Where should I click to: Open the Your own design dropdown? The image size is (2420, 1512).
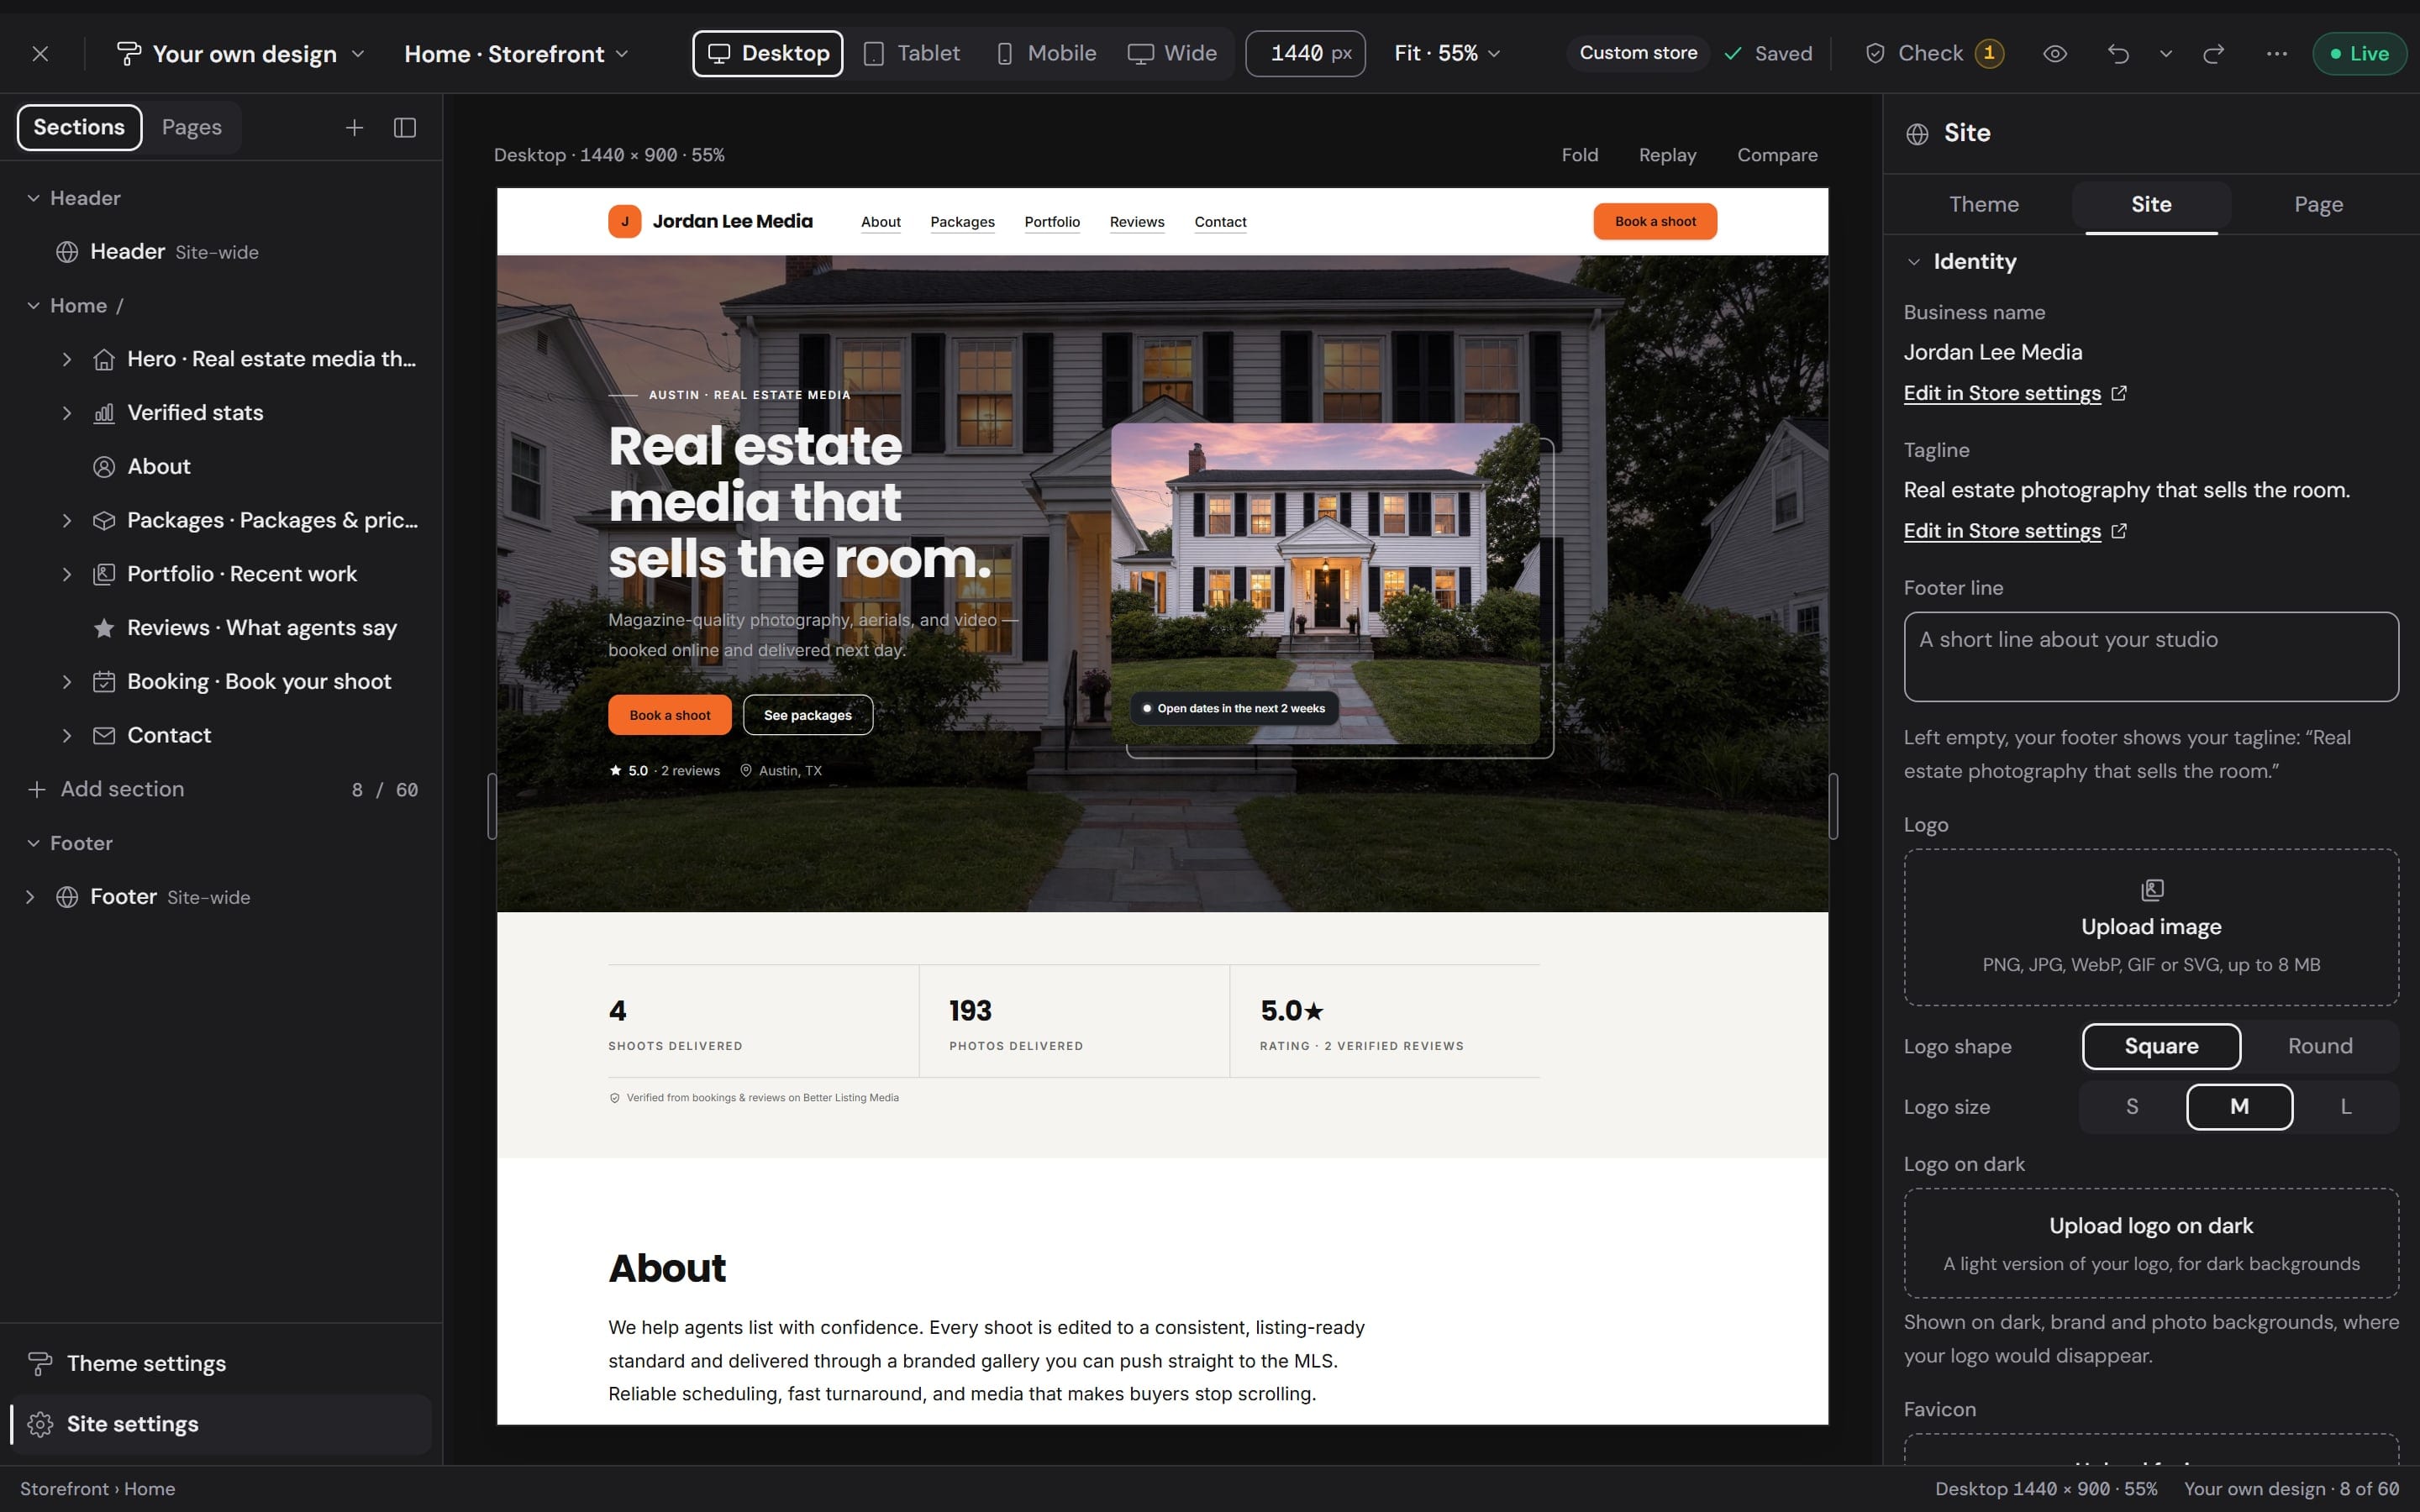click(x=241, y=54)
